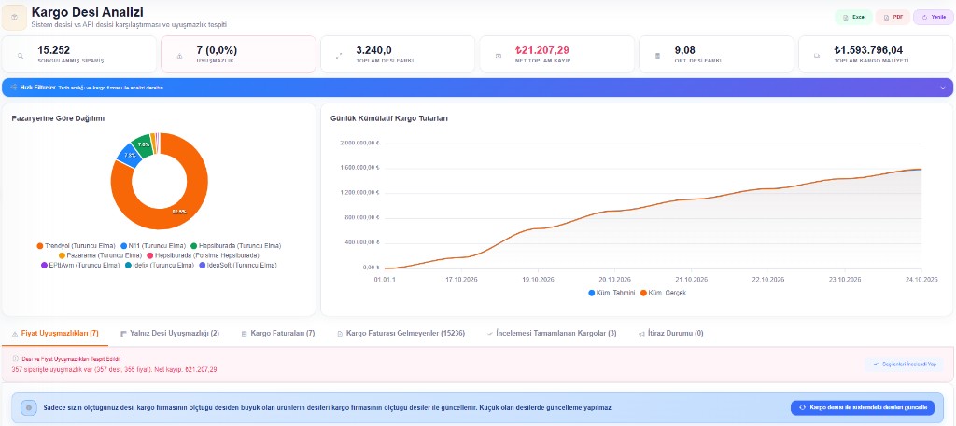Toggle EPttAvm (Turuncu Elma) legend entry
Screen dimensions: 956x426
coord(80,266)
